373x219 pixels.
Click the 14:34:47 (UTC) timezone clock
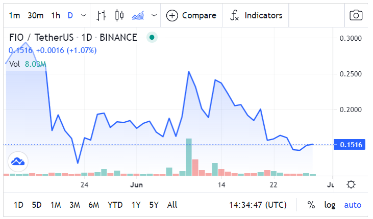[x=258, y=205]
